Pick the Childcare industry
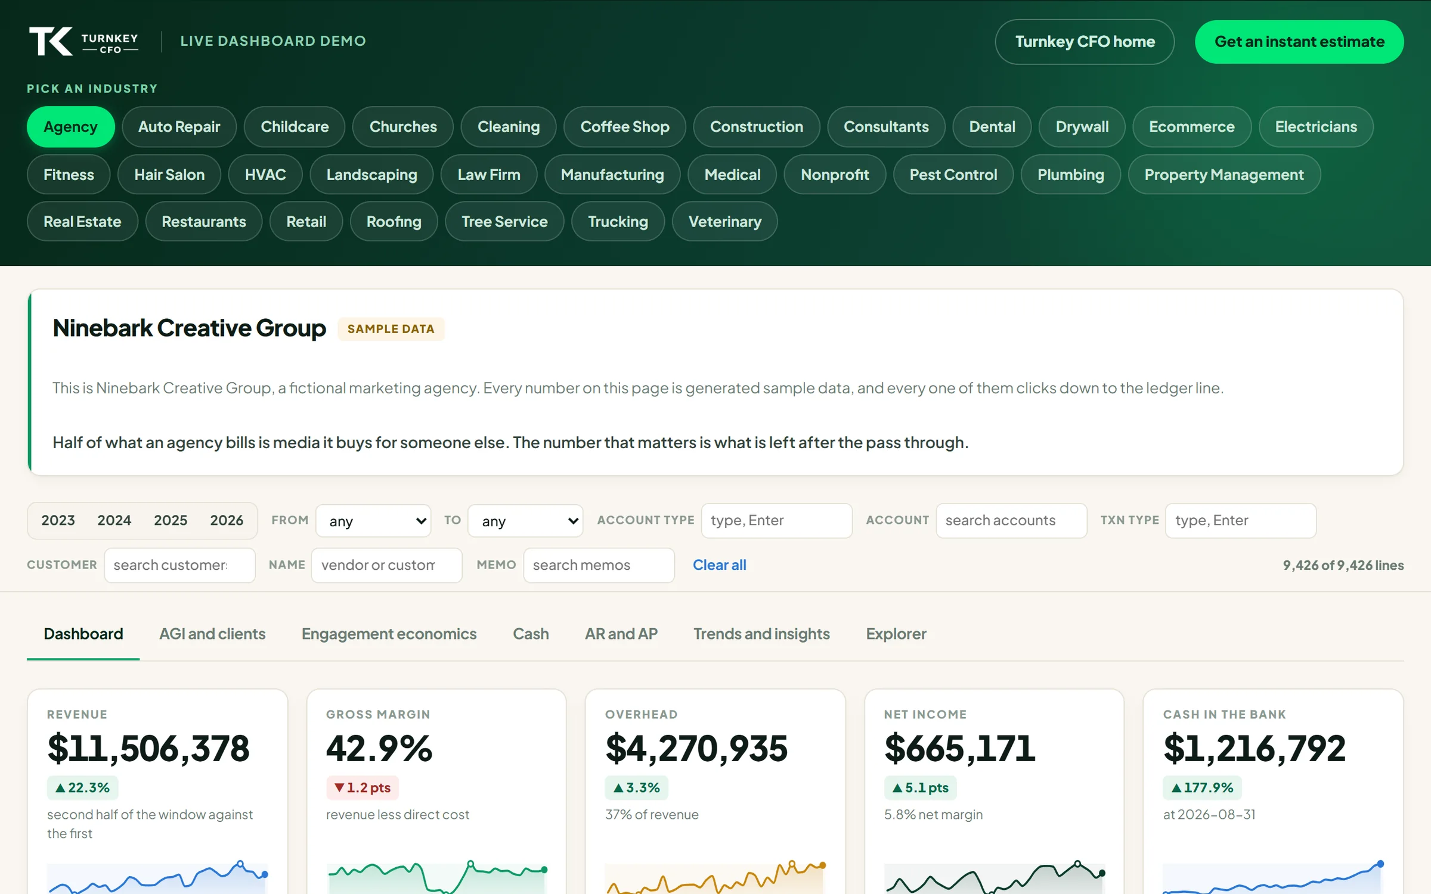The height and width of the screenshot is (894, 1431). tap(295, 127)
